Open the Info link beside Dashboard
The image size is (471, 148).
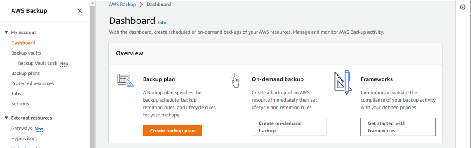click(x=162, y=23)
